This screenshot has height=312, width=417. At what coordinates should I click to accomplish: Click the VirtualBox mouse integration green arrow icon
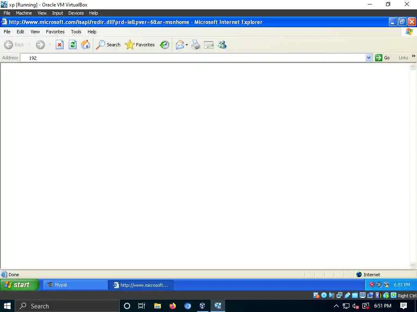click(x=386, y=295)
